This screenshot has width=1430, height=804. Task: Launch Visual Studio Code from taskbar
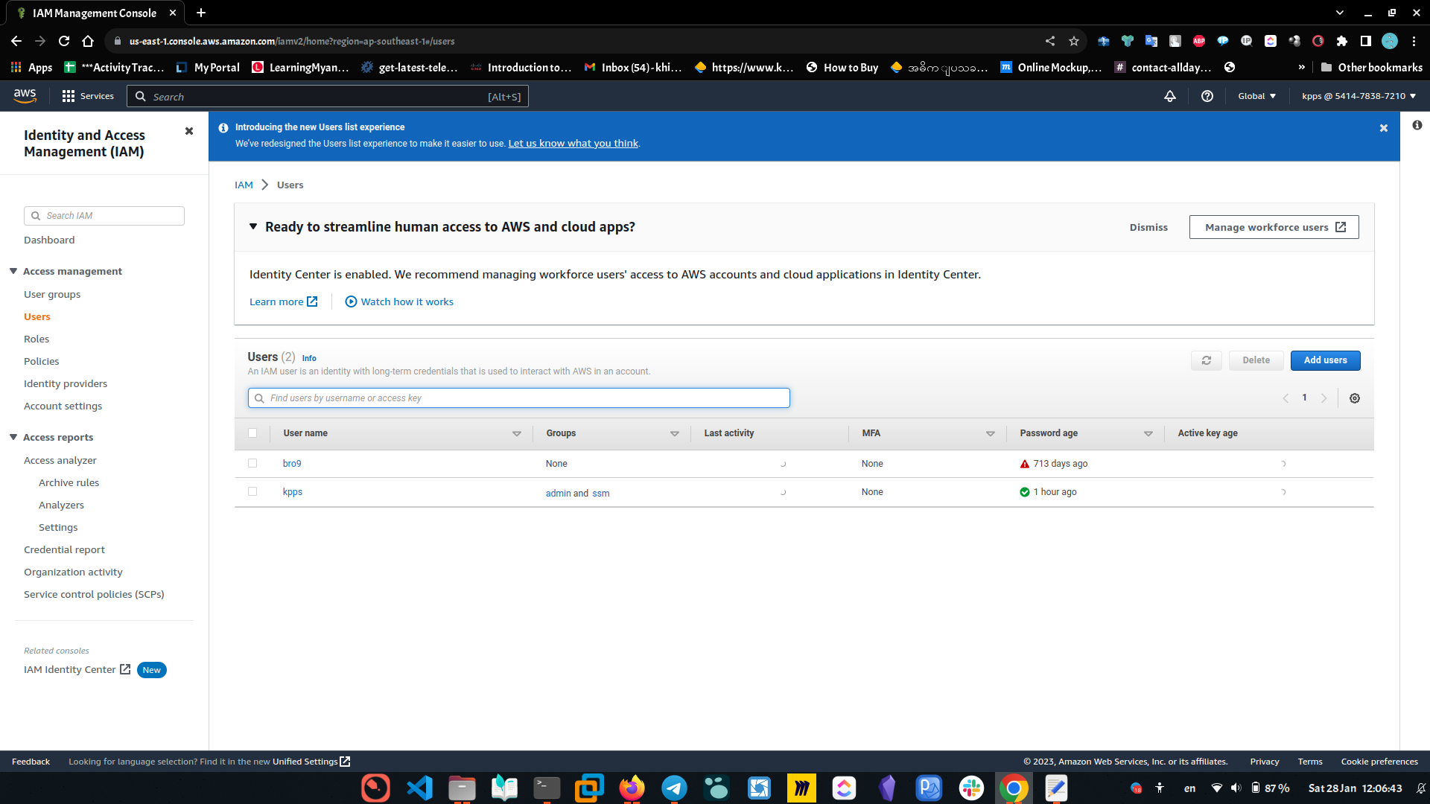(419, 788)
